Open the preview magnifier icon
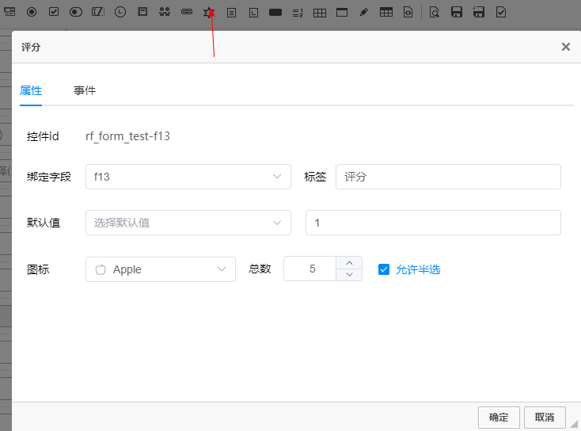Viewport: 581px width, 431px height. click(x=435, y=13)
